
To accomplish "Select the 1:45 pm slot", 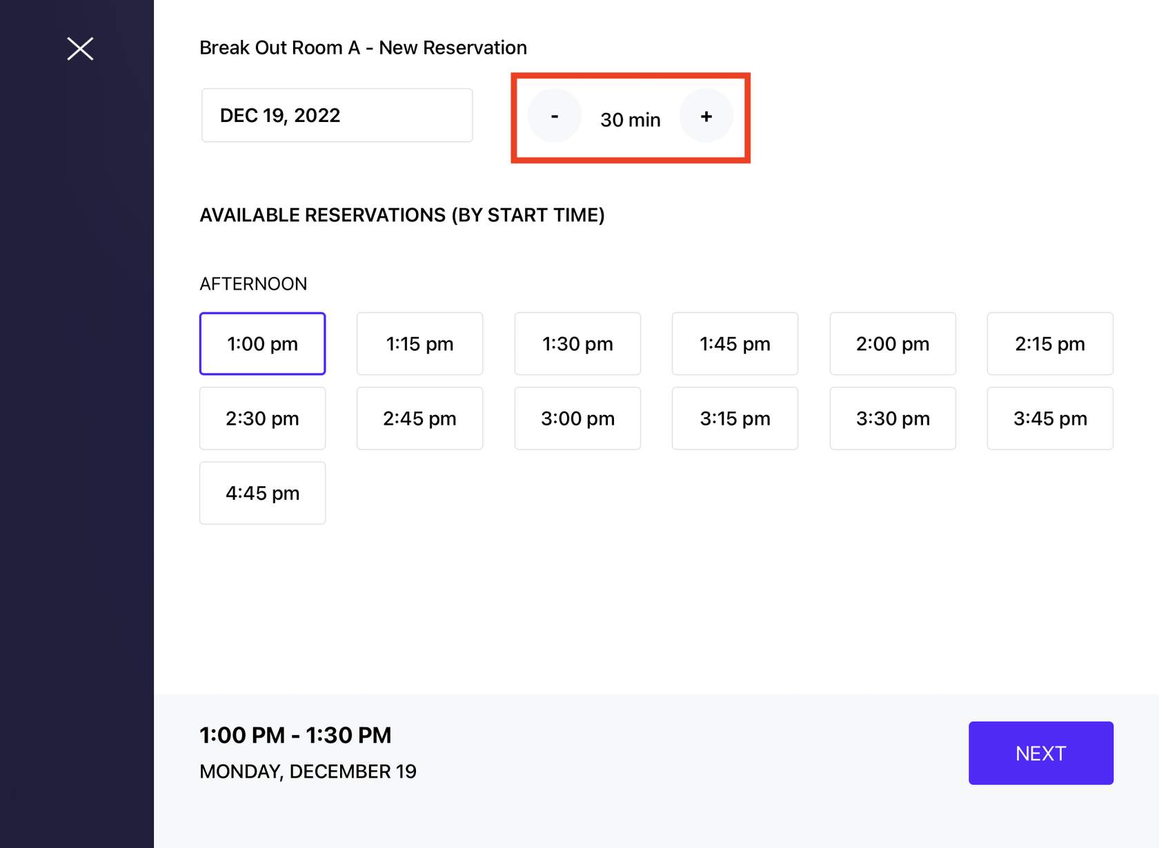I will 735,343.
